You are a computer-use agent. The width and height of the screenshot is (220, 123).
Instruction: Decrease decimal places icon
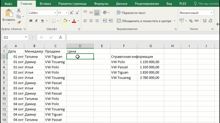point(210,21)
